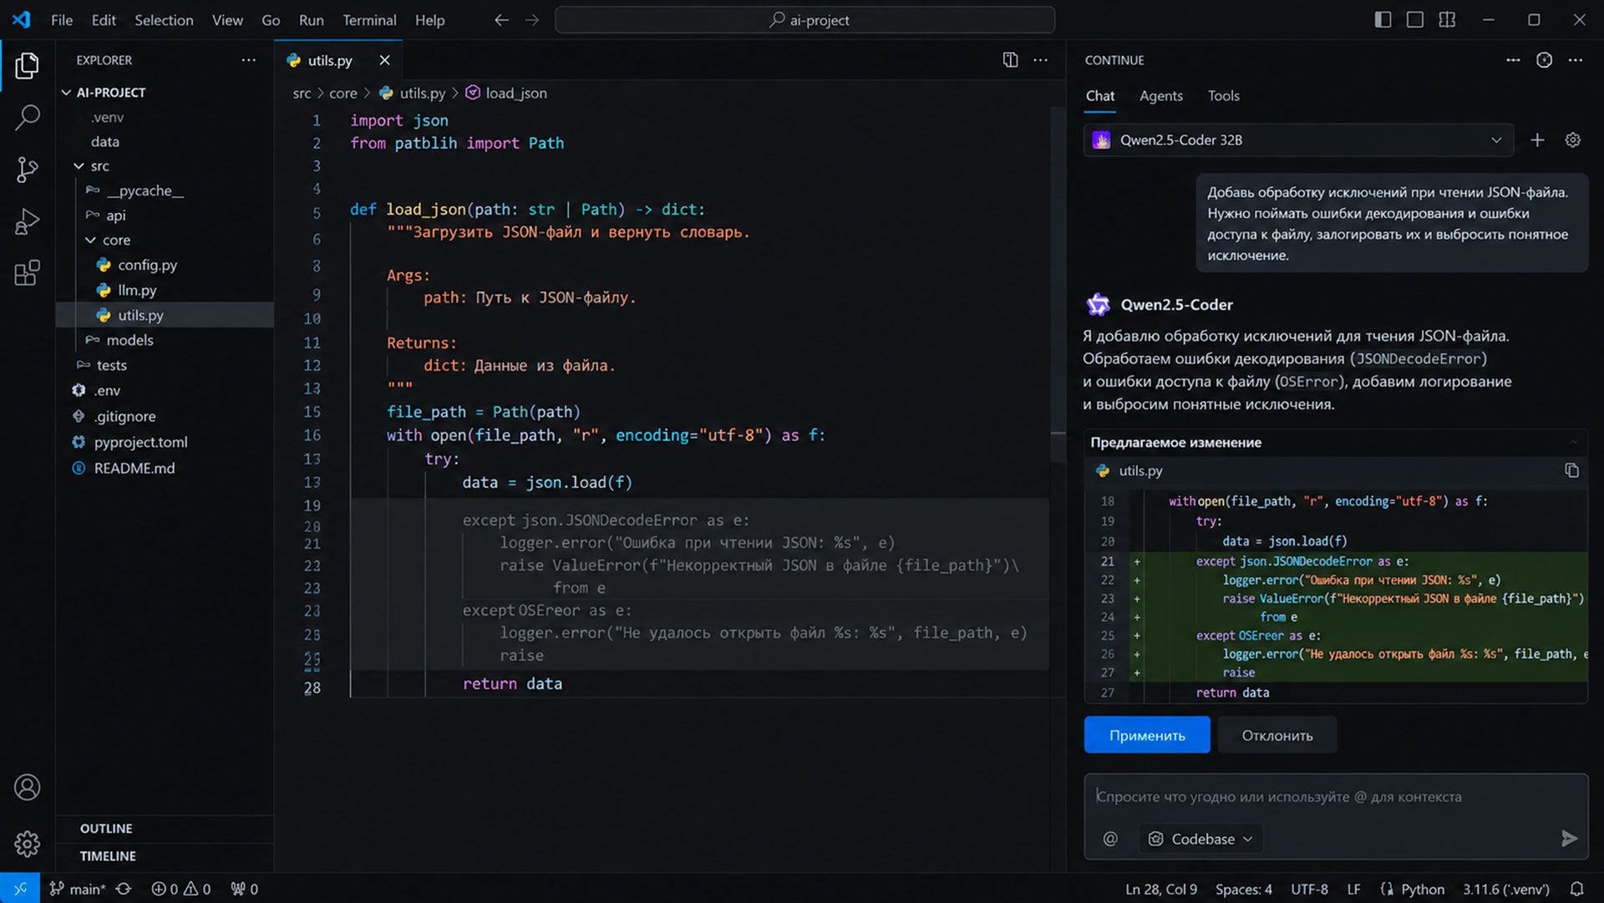Focus the Continue chat input field
The height and width of the screenshot is (903, 1604).
1335,797
